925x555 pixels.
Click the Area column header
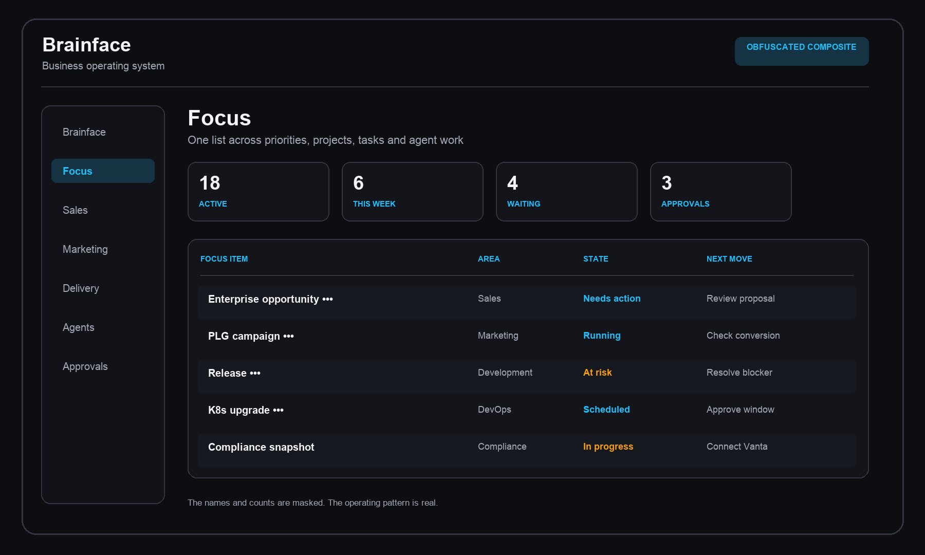[489, 259]
